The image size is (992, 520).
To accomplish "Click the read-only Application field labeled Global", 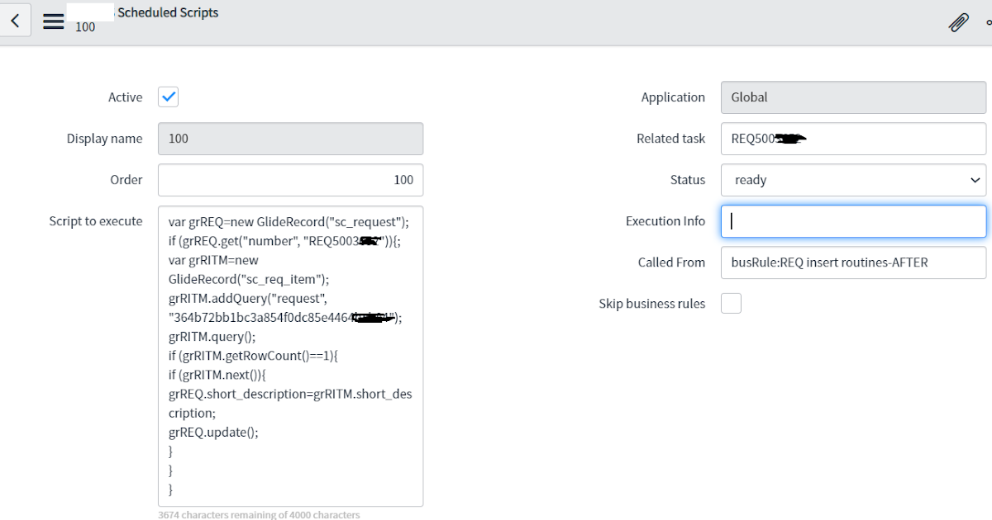I will (851, 97).
